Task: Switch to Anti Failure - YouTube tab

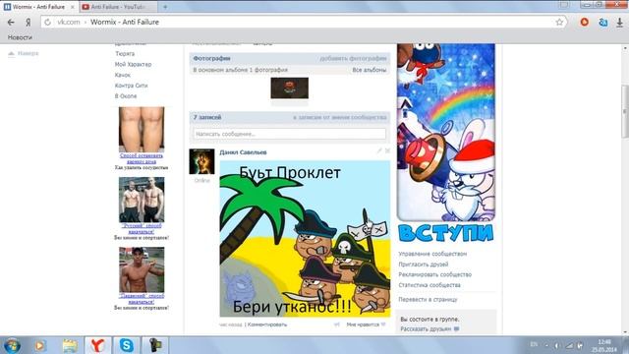Action: click(x=118, y=7)
